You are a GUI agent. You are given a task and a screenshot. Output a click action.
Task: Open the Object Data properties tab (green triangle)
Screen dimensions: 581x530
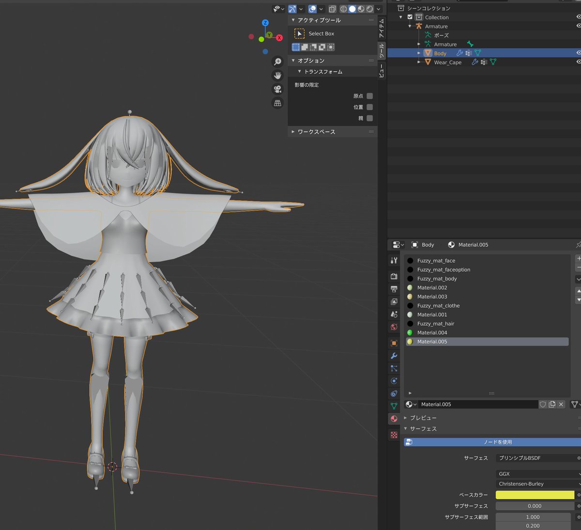point(394,406)
